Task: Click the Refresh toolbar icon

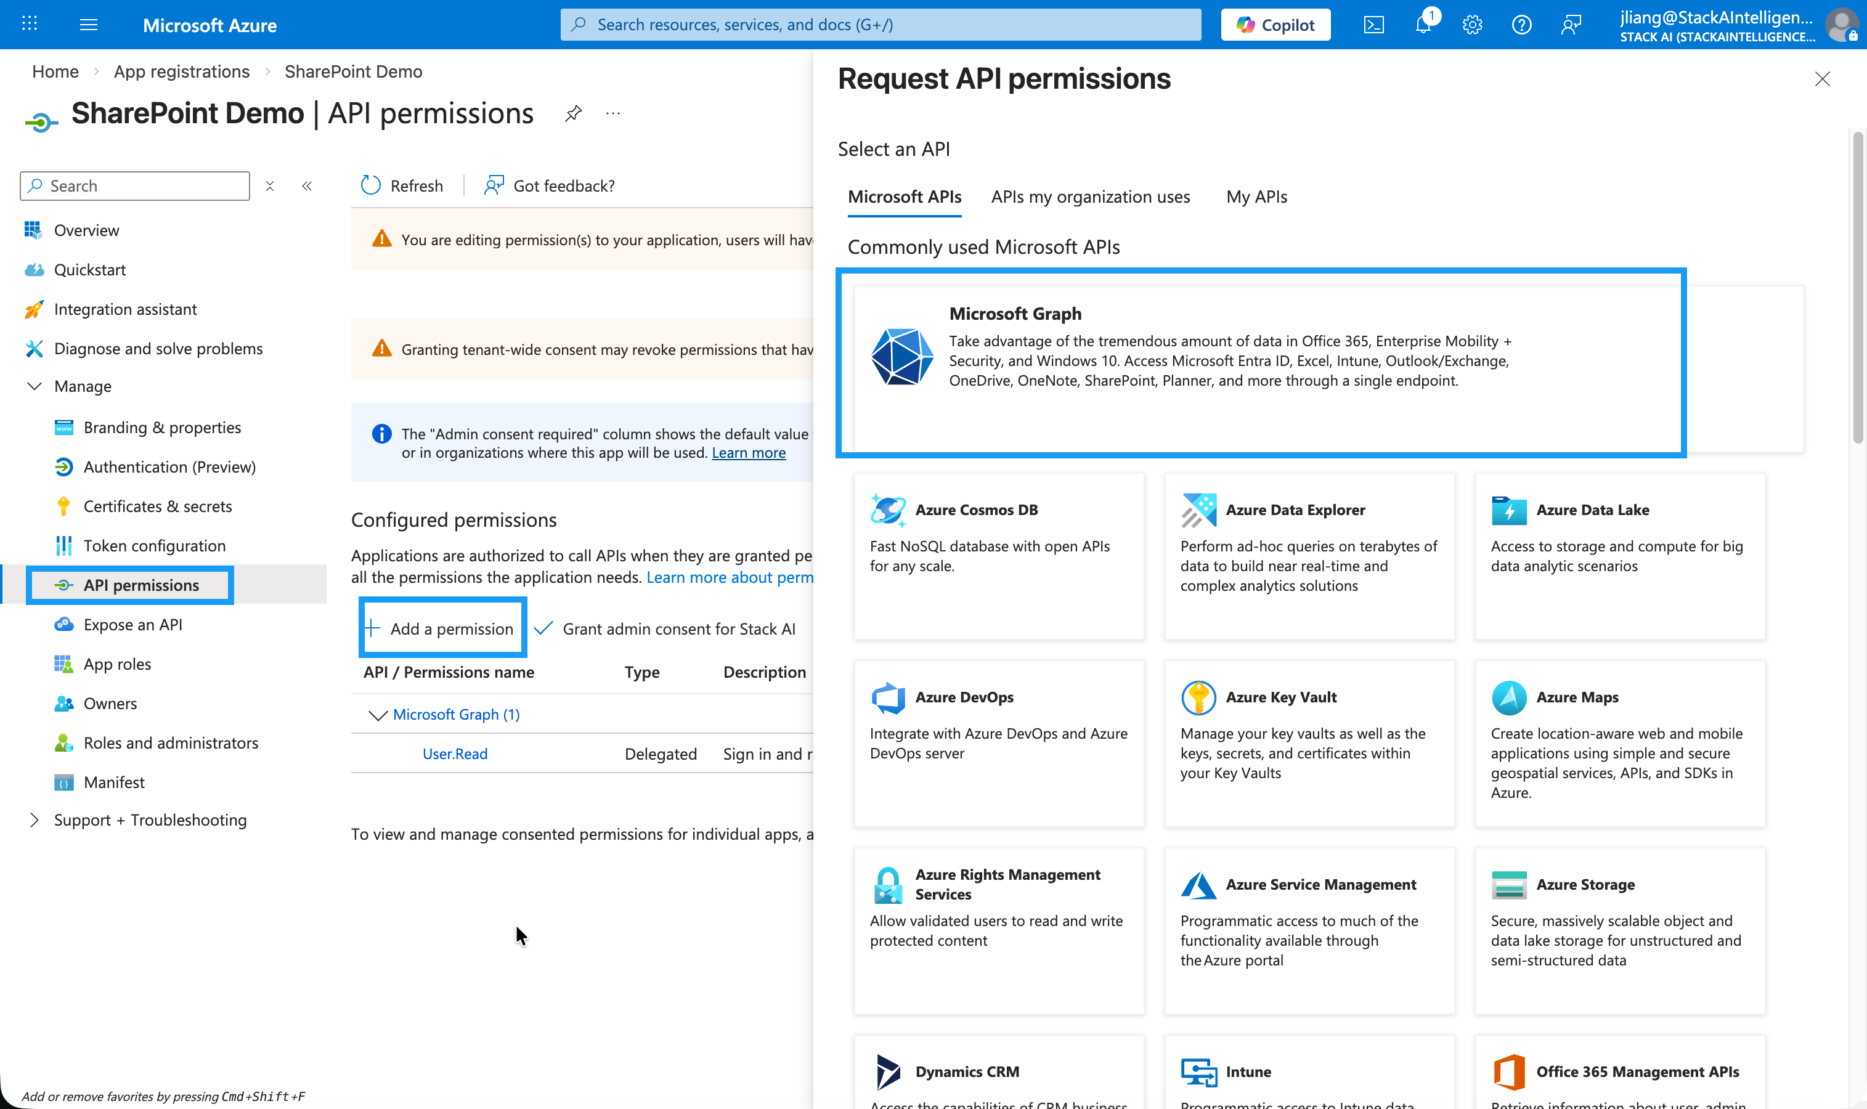Action: (372, 185)
